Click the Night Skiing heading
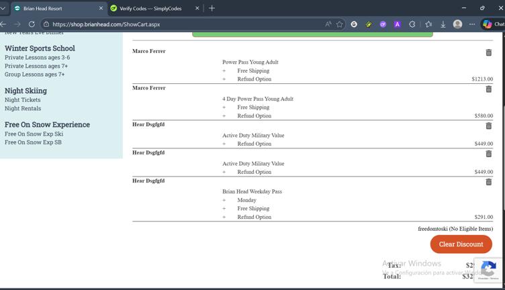 26,91
